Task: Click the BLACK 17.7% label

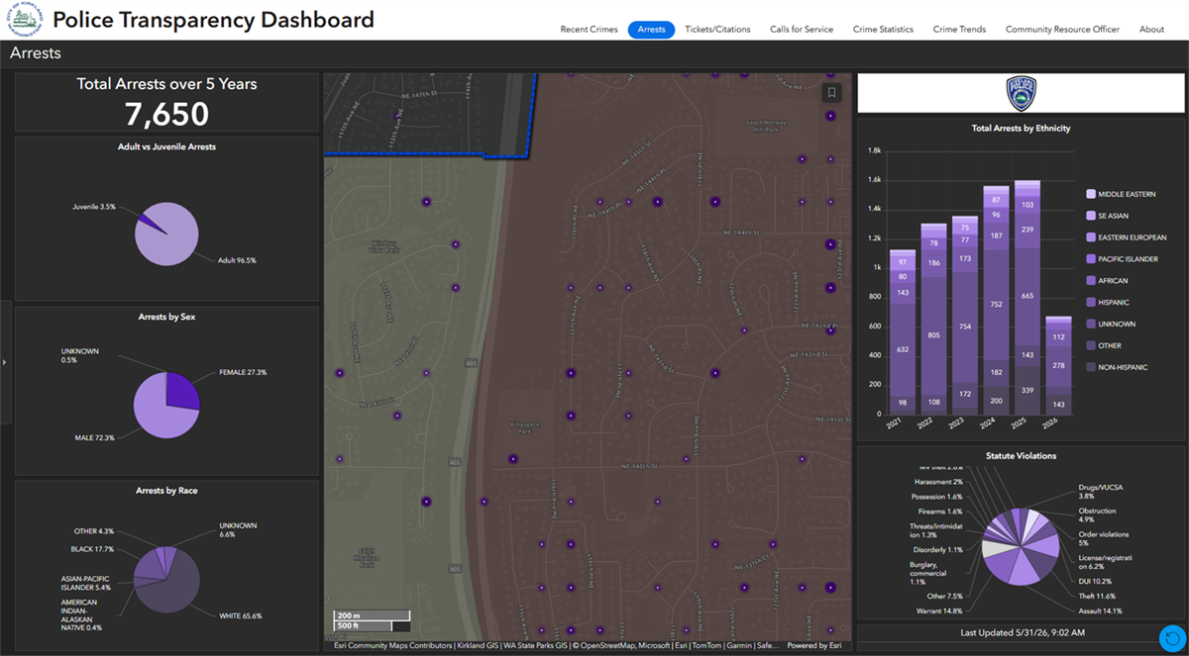Action: pyautogui.click(x=92, y=549)
